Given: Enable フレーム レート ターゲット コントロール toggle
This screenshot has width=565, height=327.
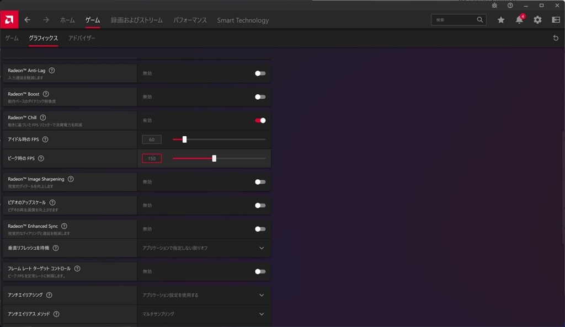Looking at the screenshot, I should point(260,271).
